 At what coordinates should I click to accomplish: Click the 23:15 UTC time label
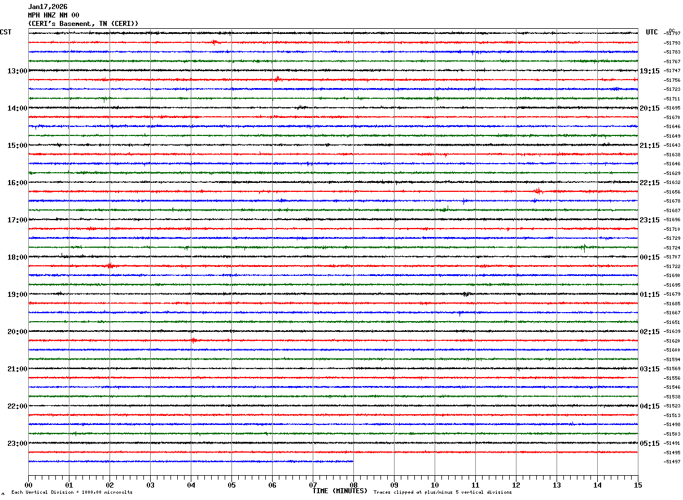[650, 220]
